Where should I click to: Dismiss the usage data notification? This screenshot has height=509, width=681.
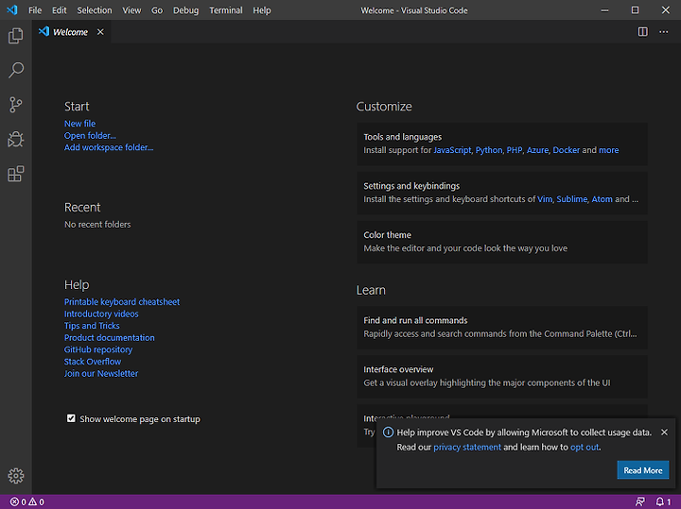[x=664, y=432]
